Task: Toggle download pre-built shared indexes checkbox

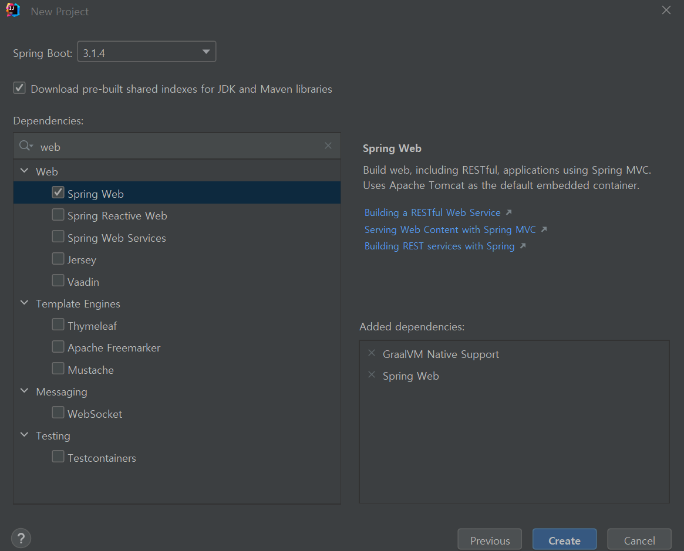Action: tap(19, 87)
